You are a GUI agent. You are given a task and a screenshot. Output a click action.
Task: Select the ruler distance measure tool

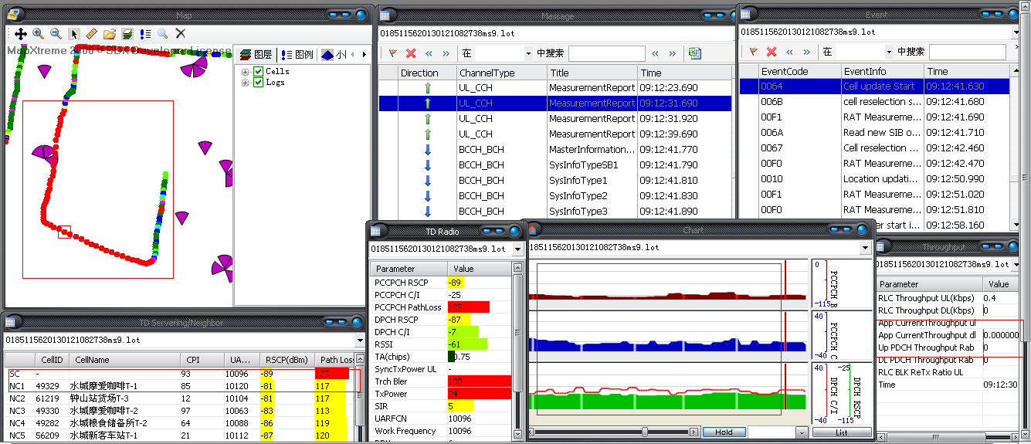coord(91,34)
